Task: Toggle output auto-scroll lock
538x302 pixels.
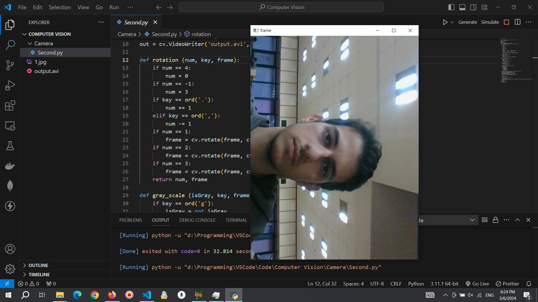Action: pyautogui.click(x=495, y=220)
